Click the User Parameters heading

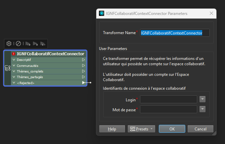[113, 49]
